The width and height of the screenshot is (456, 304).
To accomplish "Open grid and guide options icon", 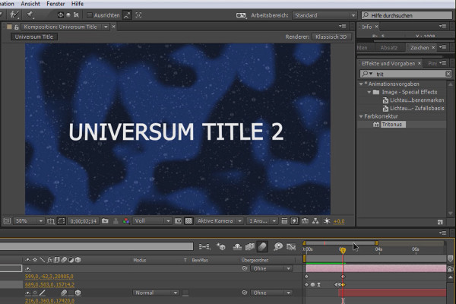I will [51, 221].
